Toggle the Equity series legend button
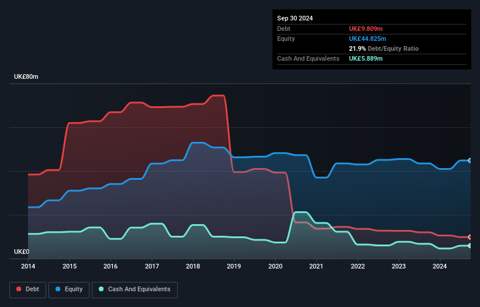 [69, 289]
